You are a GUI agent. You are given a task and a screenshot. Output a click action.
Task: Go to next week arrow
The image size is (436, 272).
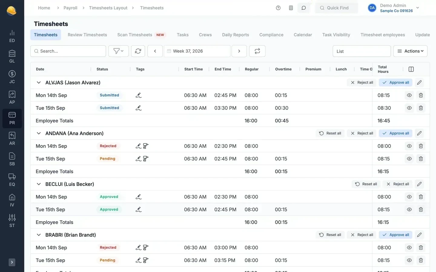[239, 51]
